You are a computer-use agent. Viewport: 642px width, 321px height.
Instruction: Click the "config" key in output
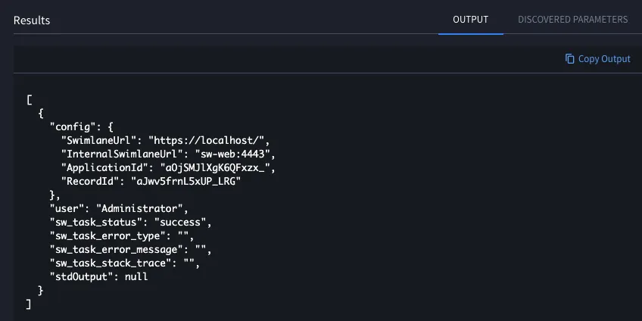click(73, 127)
